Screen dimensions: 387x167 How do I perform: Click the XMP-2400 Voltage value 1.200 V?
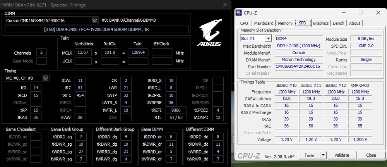click(x=360, y=139)
